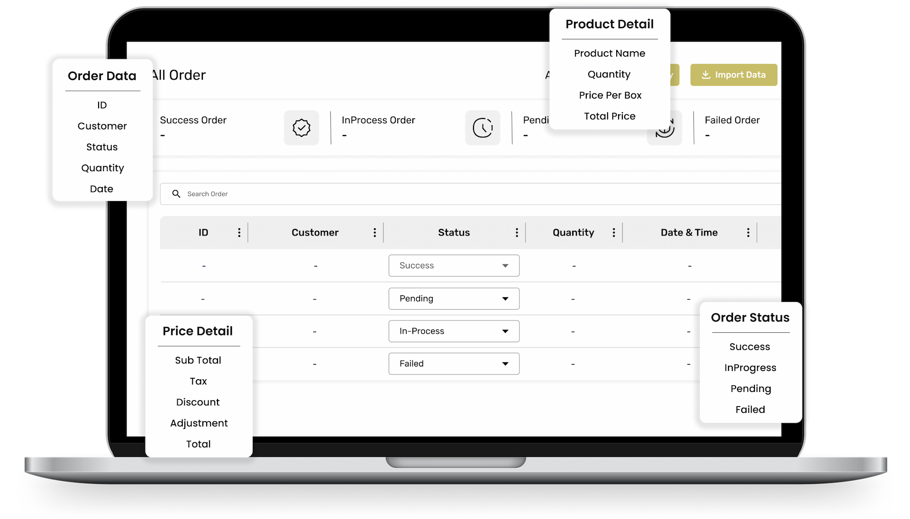Expand the Failed status dropdown
The height and width of the screenshot is (519, 910).
click(505, 364)
